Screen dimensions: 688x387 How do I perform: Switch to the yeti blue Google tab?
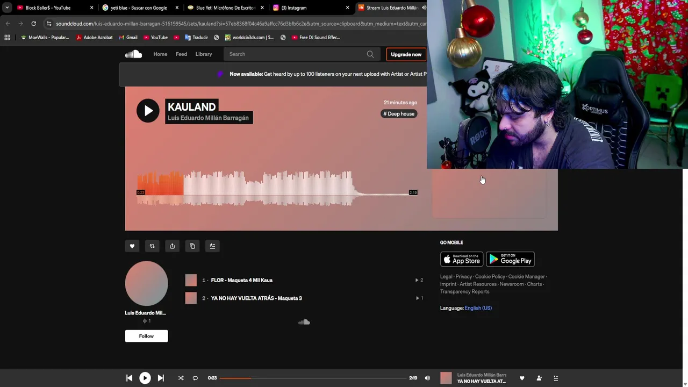(x=139, y=8)
